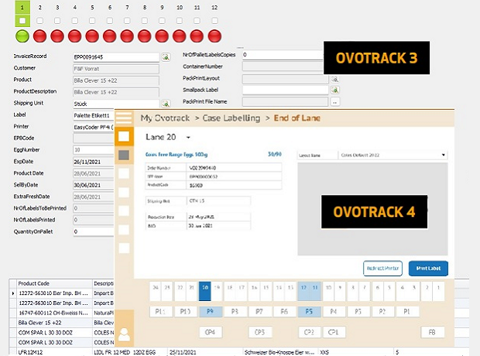Click the green status light for lane 1
Screen dimensions: 480x356
[22, 36]
